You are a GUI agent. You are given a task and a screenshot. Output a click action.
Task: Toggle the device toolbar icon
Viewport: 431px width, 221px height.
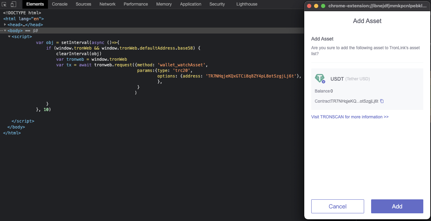coord(13,4)
